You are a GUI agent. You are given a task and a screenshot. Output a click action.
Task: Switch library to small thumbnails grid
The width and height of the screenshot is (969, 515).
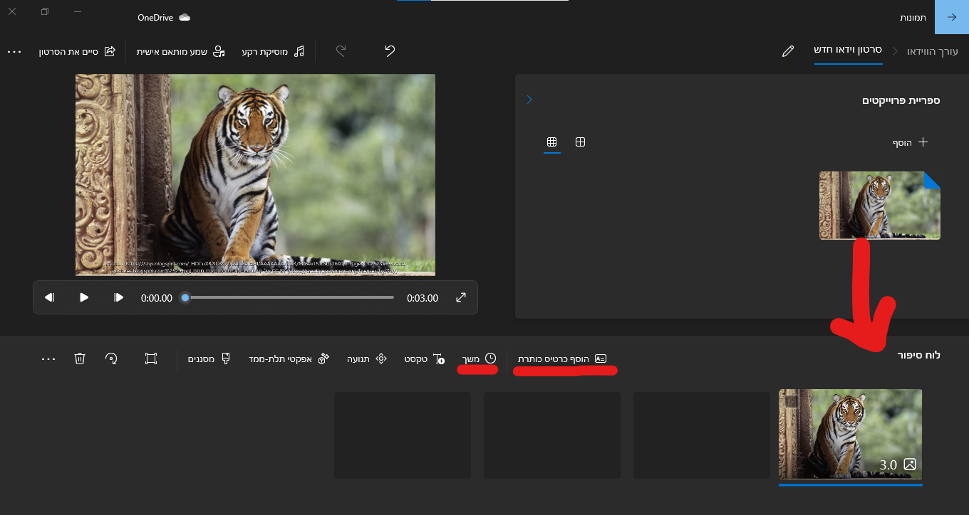point(551,142)
